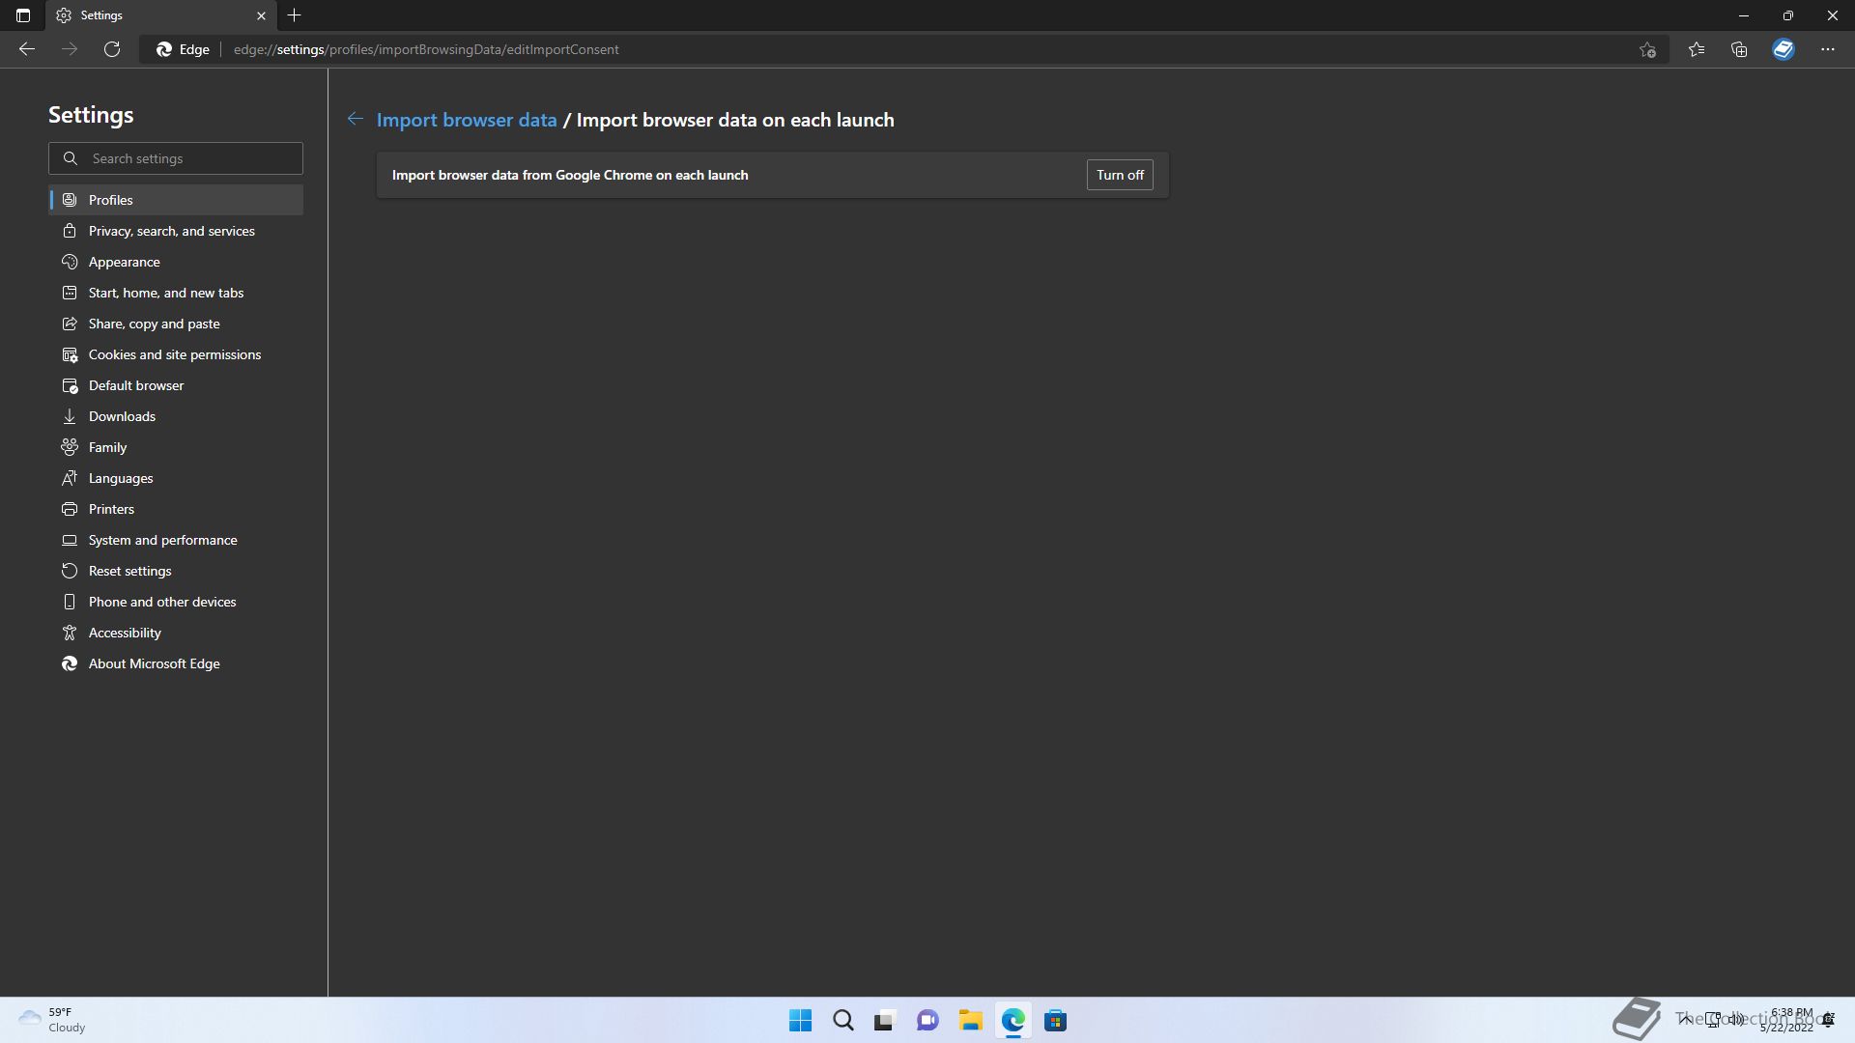Open Phone and other devices
1855x1043 pixels.
click(x=176, y=602)
